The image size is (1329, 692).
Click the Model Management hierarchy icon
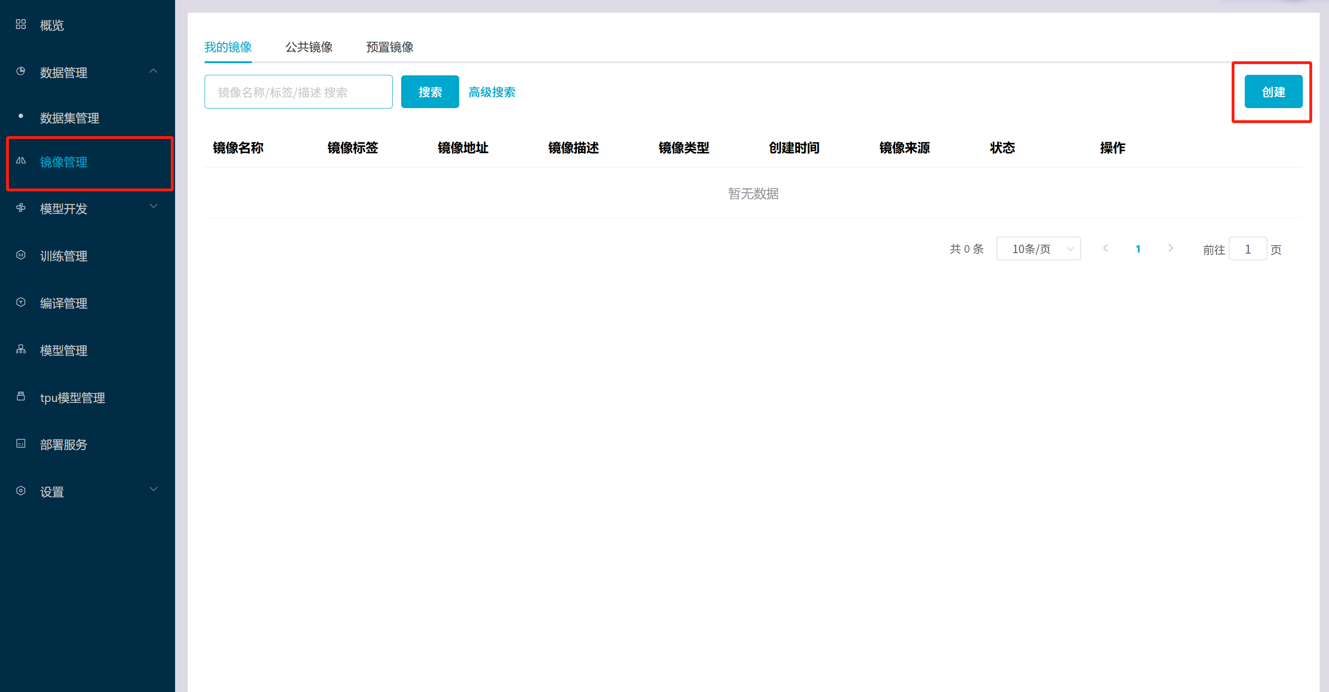[x=21, y=350]
